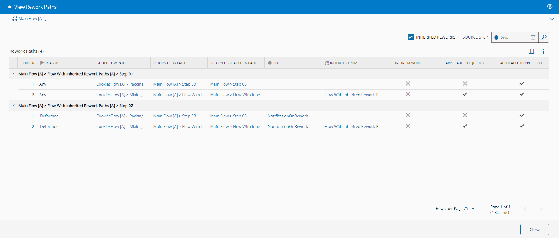Click the eye icon beside View Rework Paths
The height and width of the screenshot is (238, 559).
[x=9, y=7]
